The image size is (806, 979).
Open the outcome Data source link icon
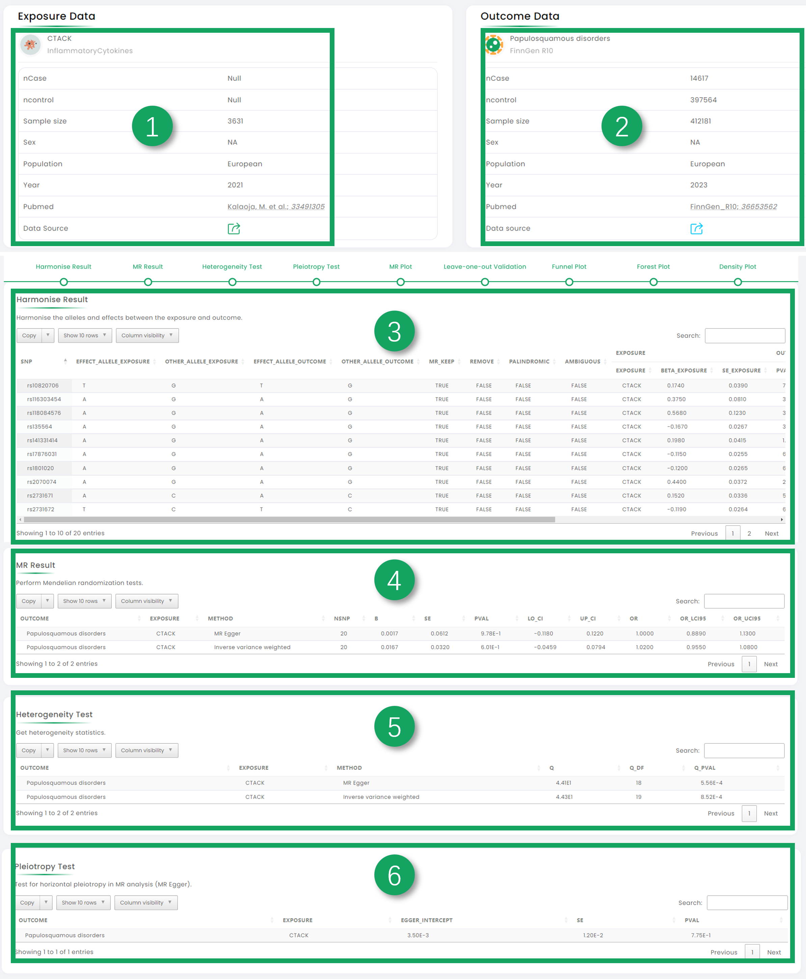tap(696, 229)
